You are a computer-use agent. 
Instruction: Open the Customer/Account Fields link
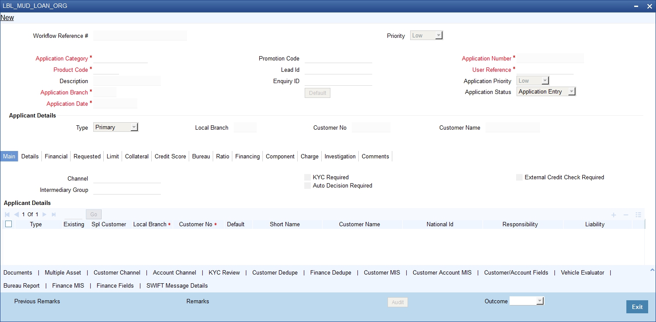click(516, 272)
